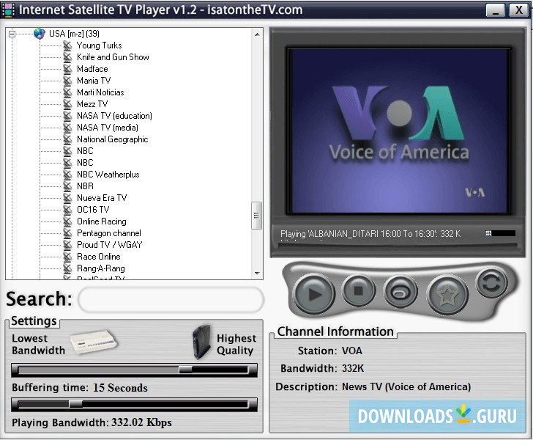Click the round Stop button
Viewport: 533px width, 440px height.
pos(359,290)
